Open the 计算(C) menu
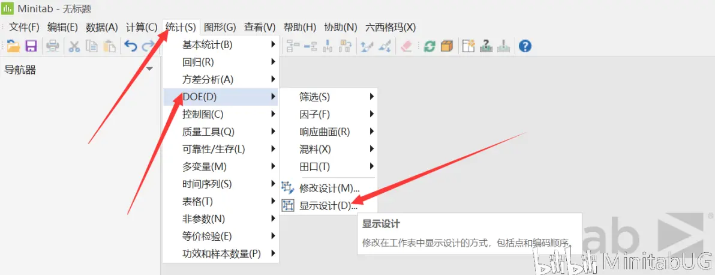The image size is (715, 275). [142, 27]
